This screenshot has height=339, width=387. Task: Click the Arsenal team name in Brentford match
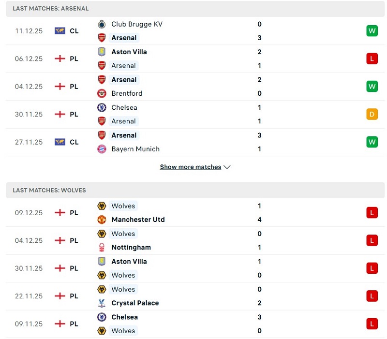pos(123,79)
